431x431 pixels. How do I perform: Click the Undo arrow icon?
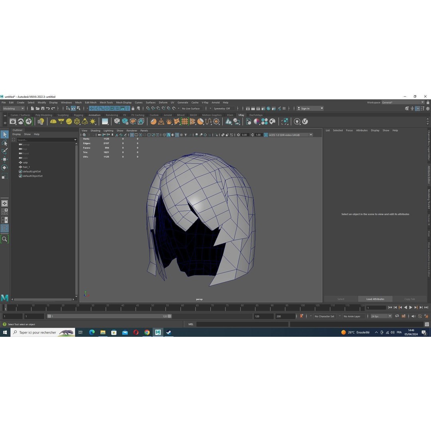[x=48, y=108]
